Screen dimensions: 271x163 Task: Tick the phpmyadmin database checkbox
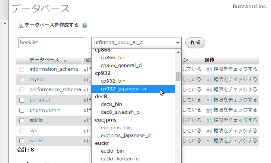22,110
